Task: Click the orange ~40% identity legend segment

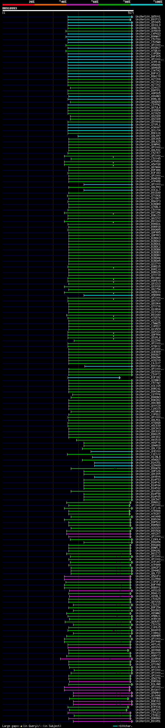Action: point(51,5)
